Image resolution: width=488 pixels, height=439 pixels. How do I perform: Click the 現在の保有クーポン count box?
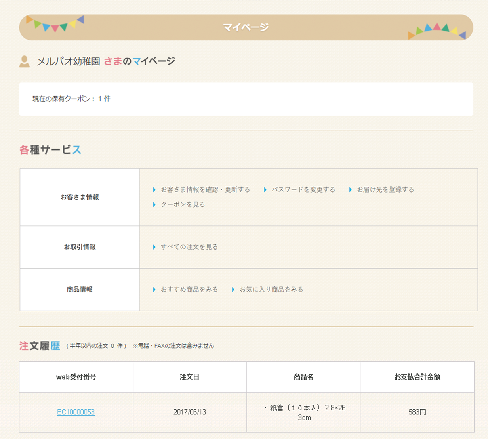coord(71,99)
